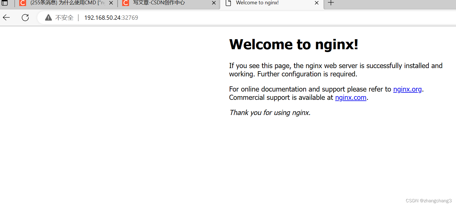Image resolution: width=456 pixels, height=206 pixels.
Task: Click the 不安全 security label
Action: [65, 18]
